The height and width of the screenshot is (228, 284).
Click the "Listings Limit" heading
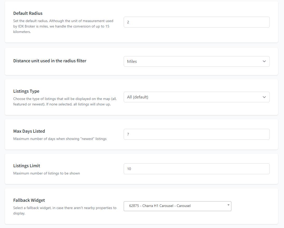pos(27,166)
